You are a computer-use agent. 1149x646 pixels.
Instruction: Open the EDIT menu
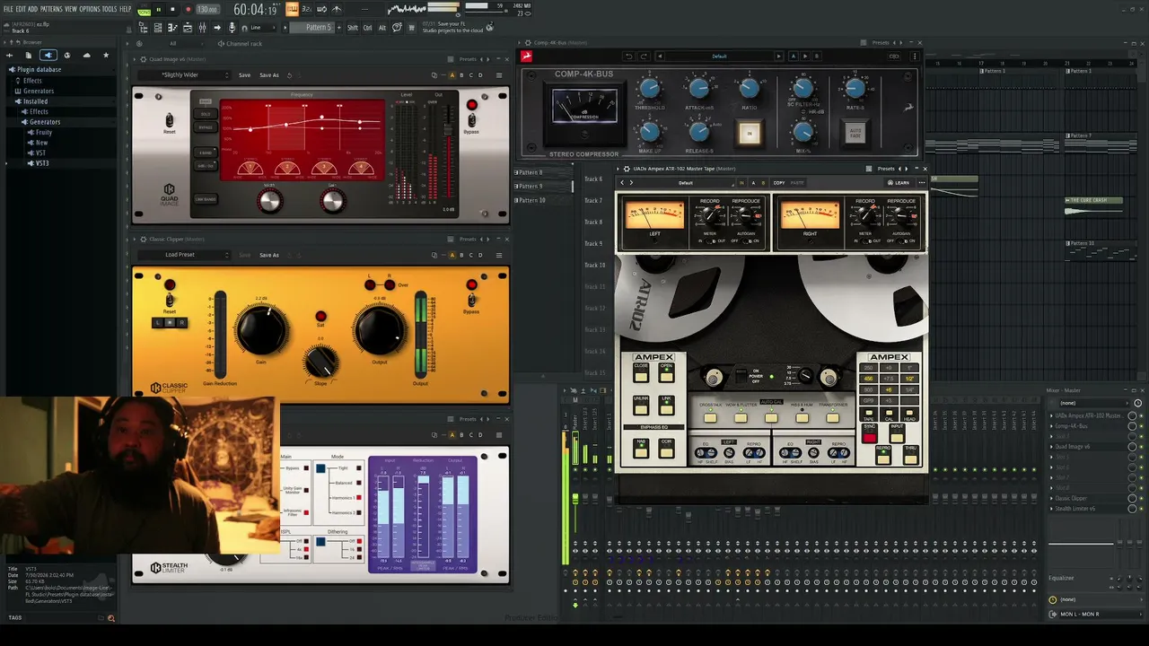point(20,9)
